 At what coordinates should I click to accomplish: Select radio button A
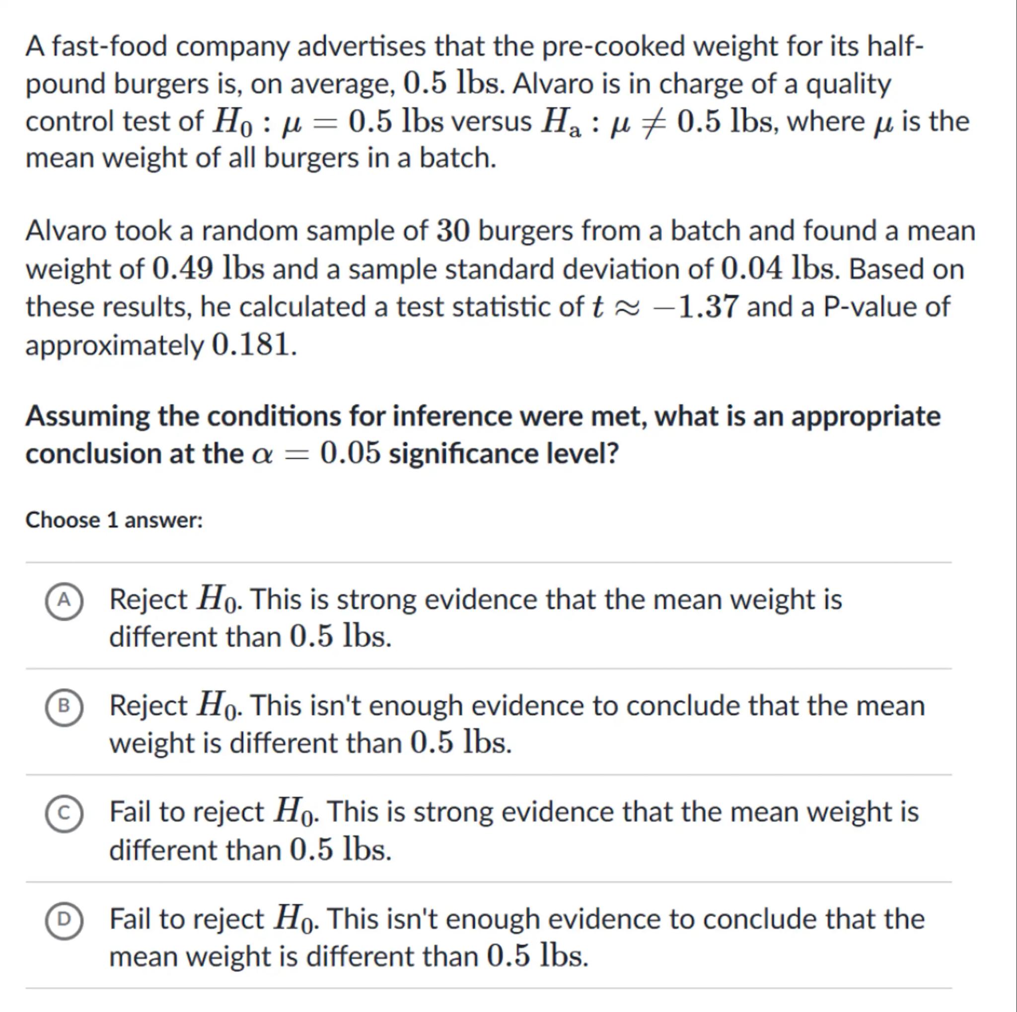click(64, 601)
